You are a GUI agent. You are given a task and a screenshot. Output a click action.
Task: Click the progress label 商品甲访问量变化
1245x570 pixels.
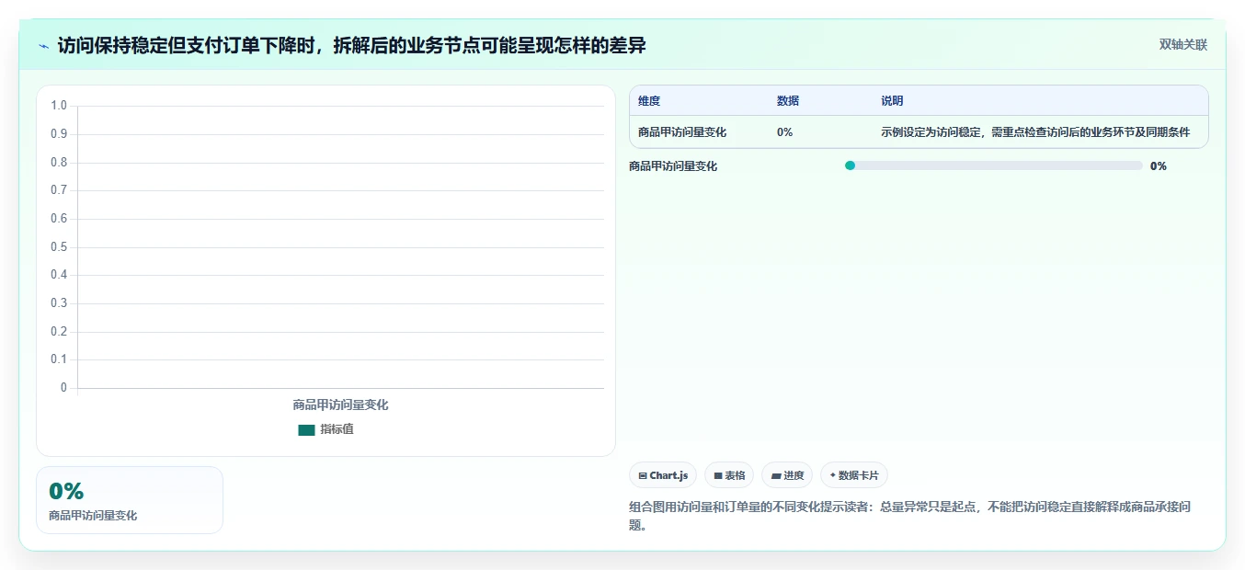pyautogui.click(x=673, y=166)
